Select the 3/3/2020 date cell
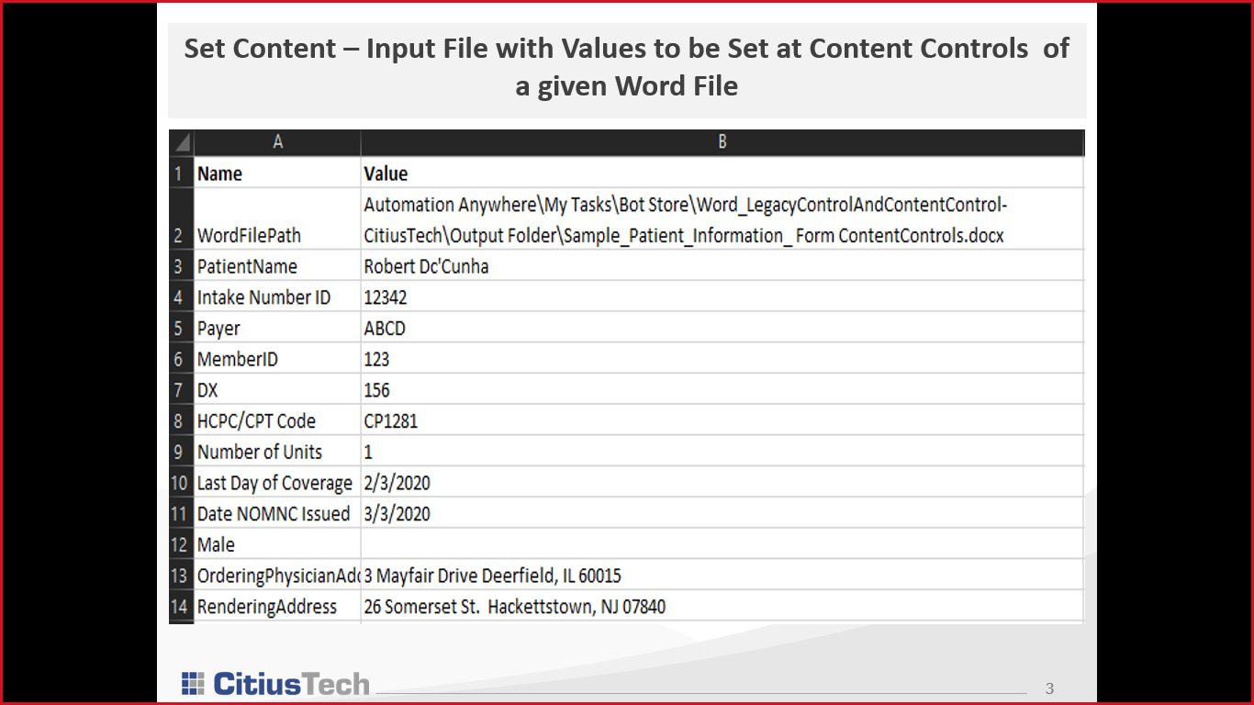1254x705 pixels. tap(722, 514)
